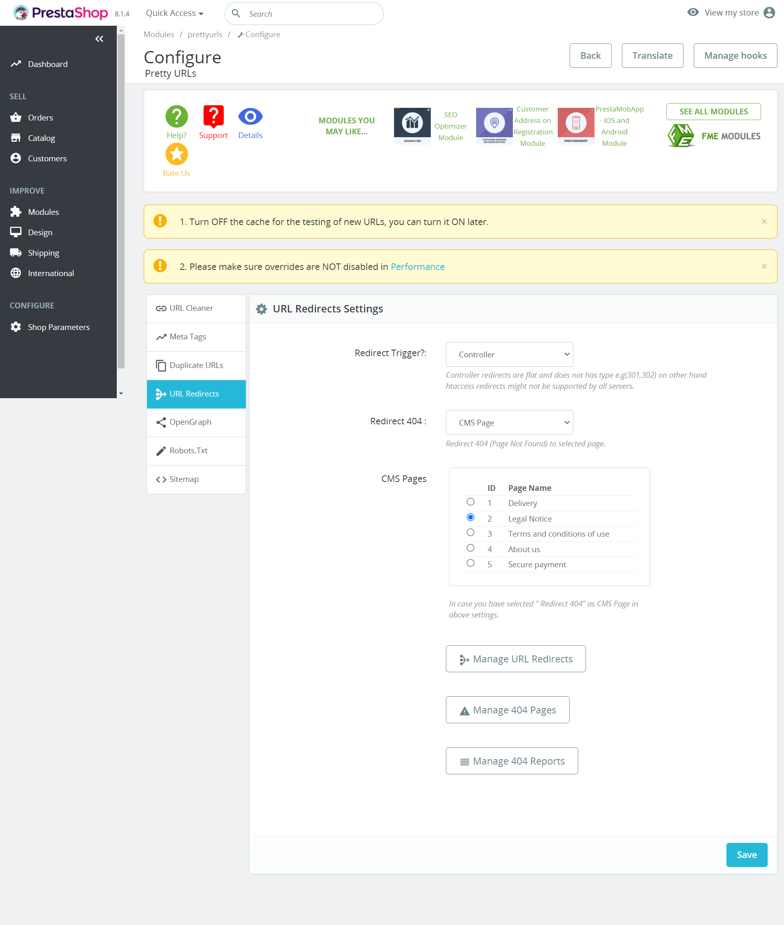Select the Secure payment radio button
Image resolution: width=784 pixels, height=925 pixels.
point(470,563)
